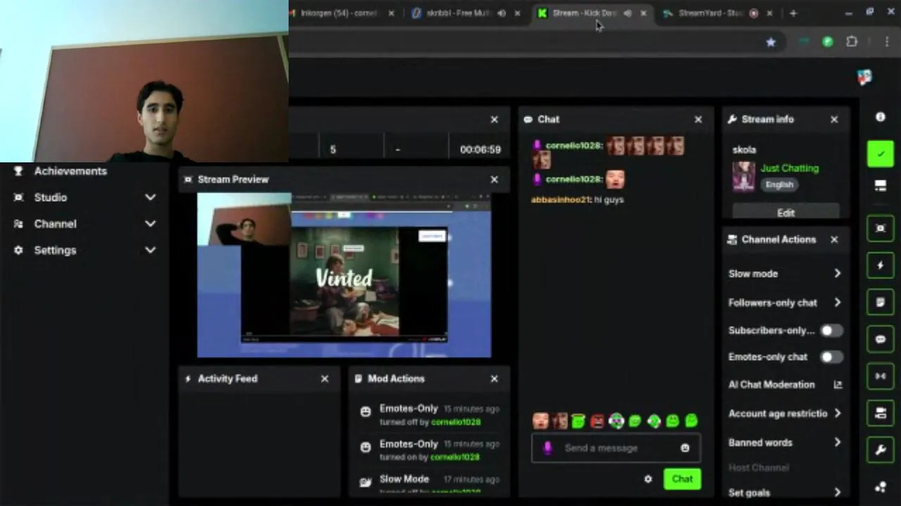The width and height of the screenshot is (901, 506).
Task: Toggle the chat bubble panel icon in right toolbar
Action: pos(880,339)
